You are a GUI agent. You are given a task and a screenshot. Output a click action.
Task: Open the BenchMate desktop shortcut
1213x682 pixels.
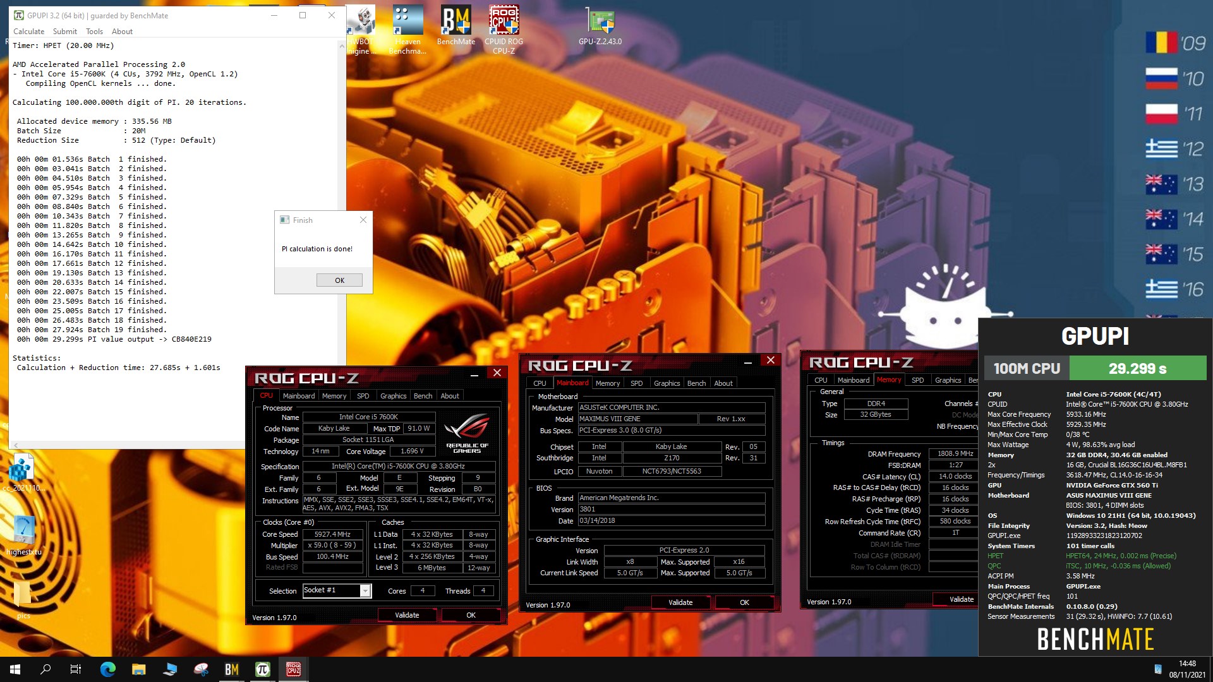(x=456, y=25)
